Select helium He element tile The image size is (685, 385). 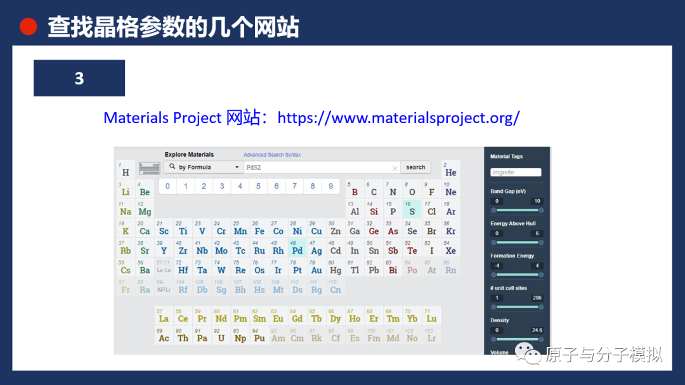pyautogui.click(x=450, y=169)
